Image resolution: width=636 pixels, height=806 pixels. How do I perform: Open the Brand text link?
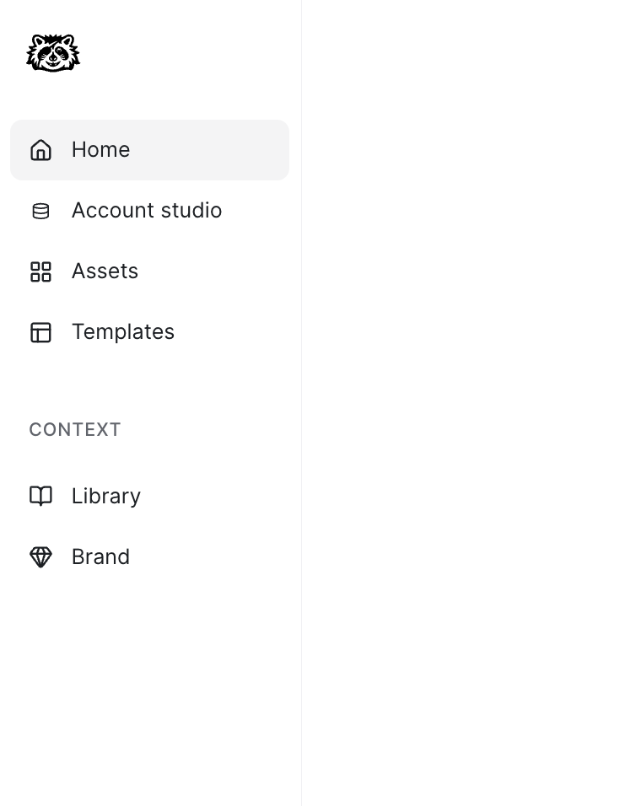pos(100,556)
